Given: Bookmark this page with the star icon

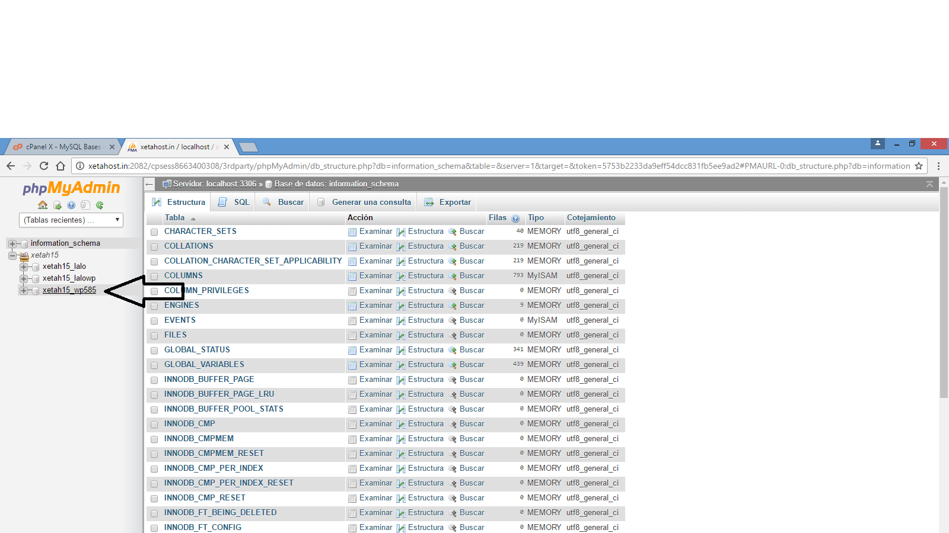Looking at the screenshot, I should [x=919, y=166].
